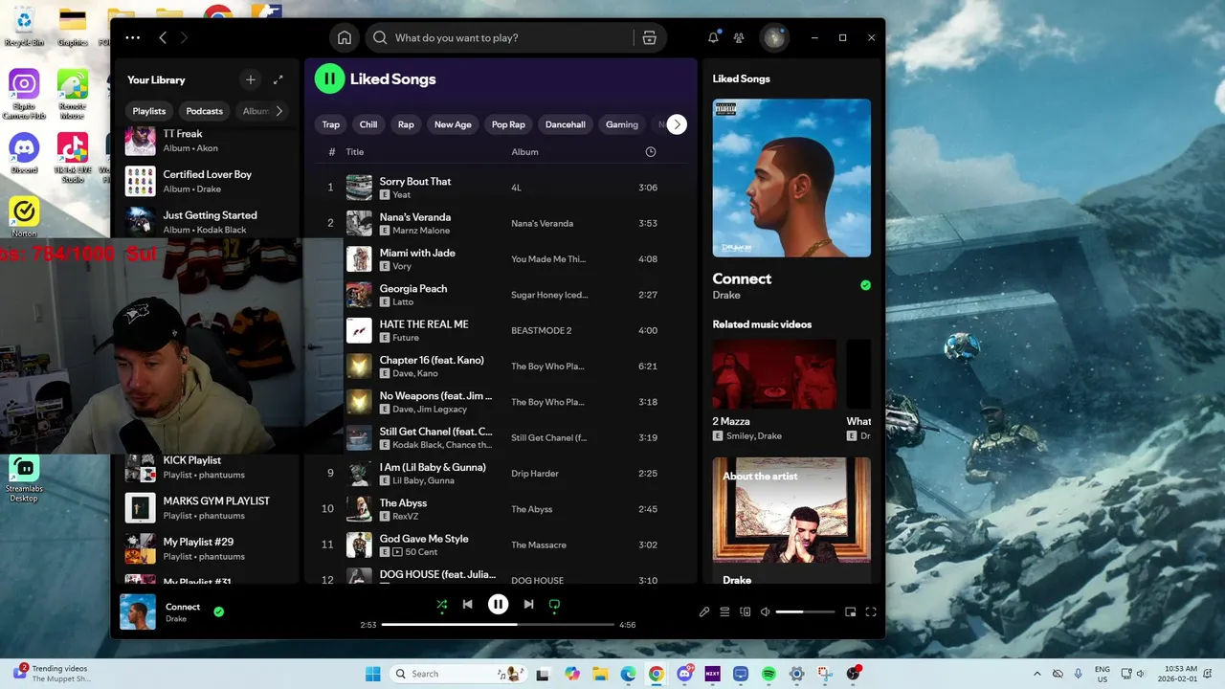
Task: Pause Liked Songs with the green button
Action: (x=329, y=78)
